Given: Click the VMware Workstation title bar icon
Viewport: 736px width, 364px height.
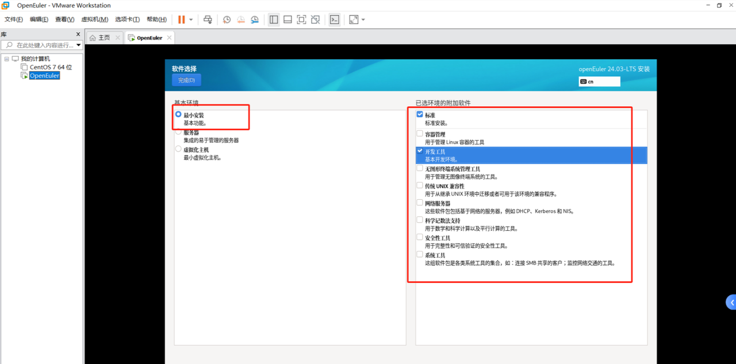Looking at the screenshot, I should 6,5.
